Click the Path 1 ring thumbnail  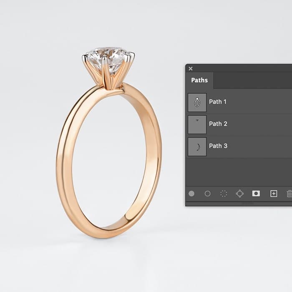pos(197,103)
